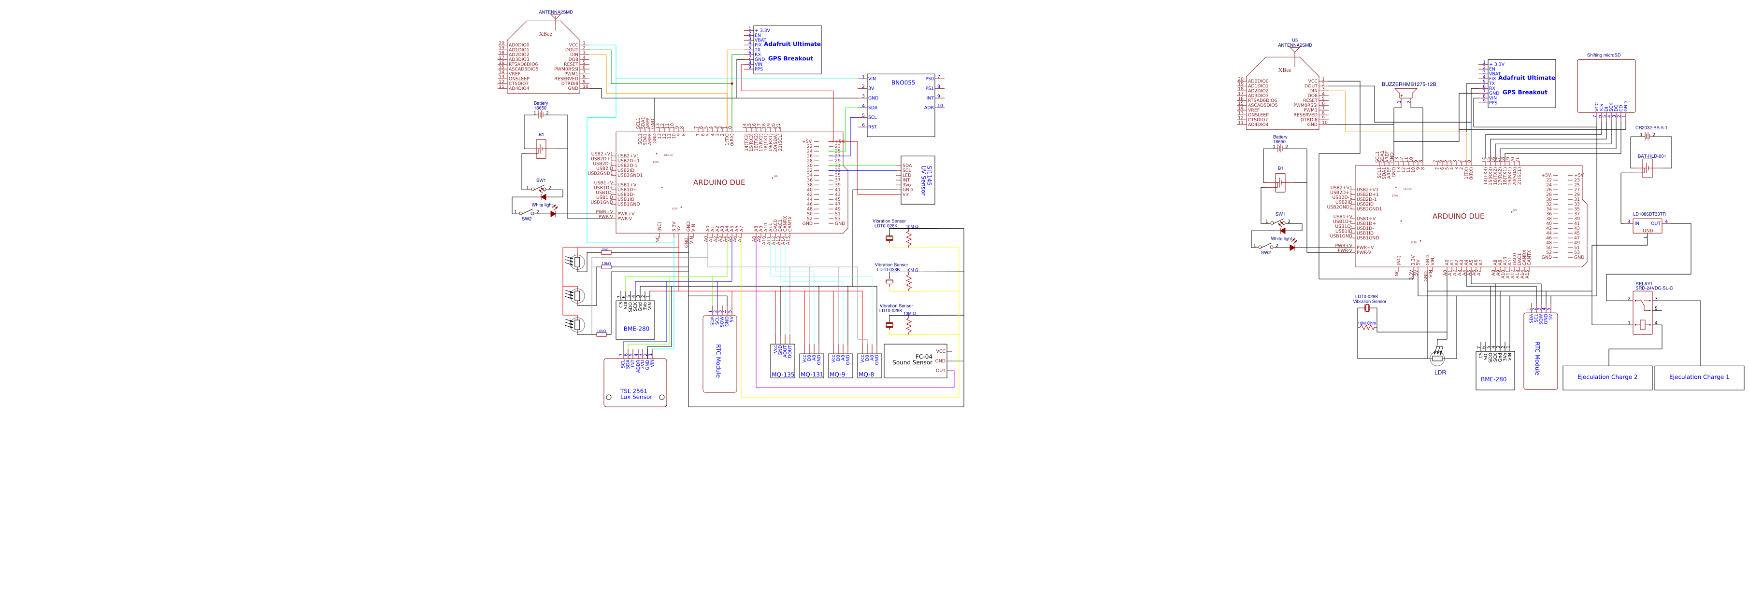Click the Ejeculation Charge 1 box
Image resolution: width=1749 pixels, height=595 pixels.
click(x=1699, y=377)
